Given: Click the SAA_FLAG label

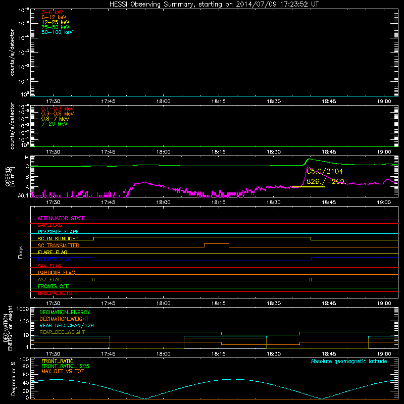Looking at the screenshot, I should 49,266.
